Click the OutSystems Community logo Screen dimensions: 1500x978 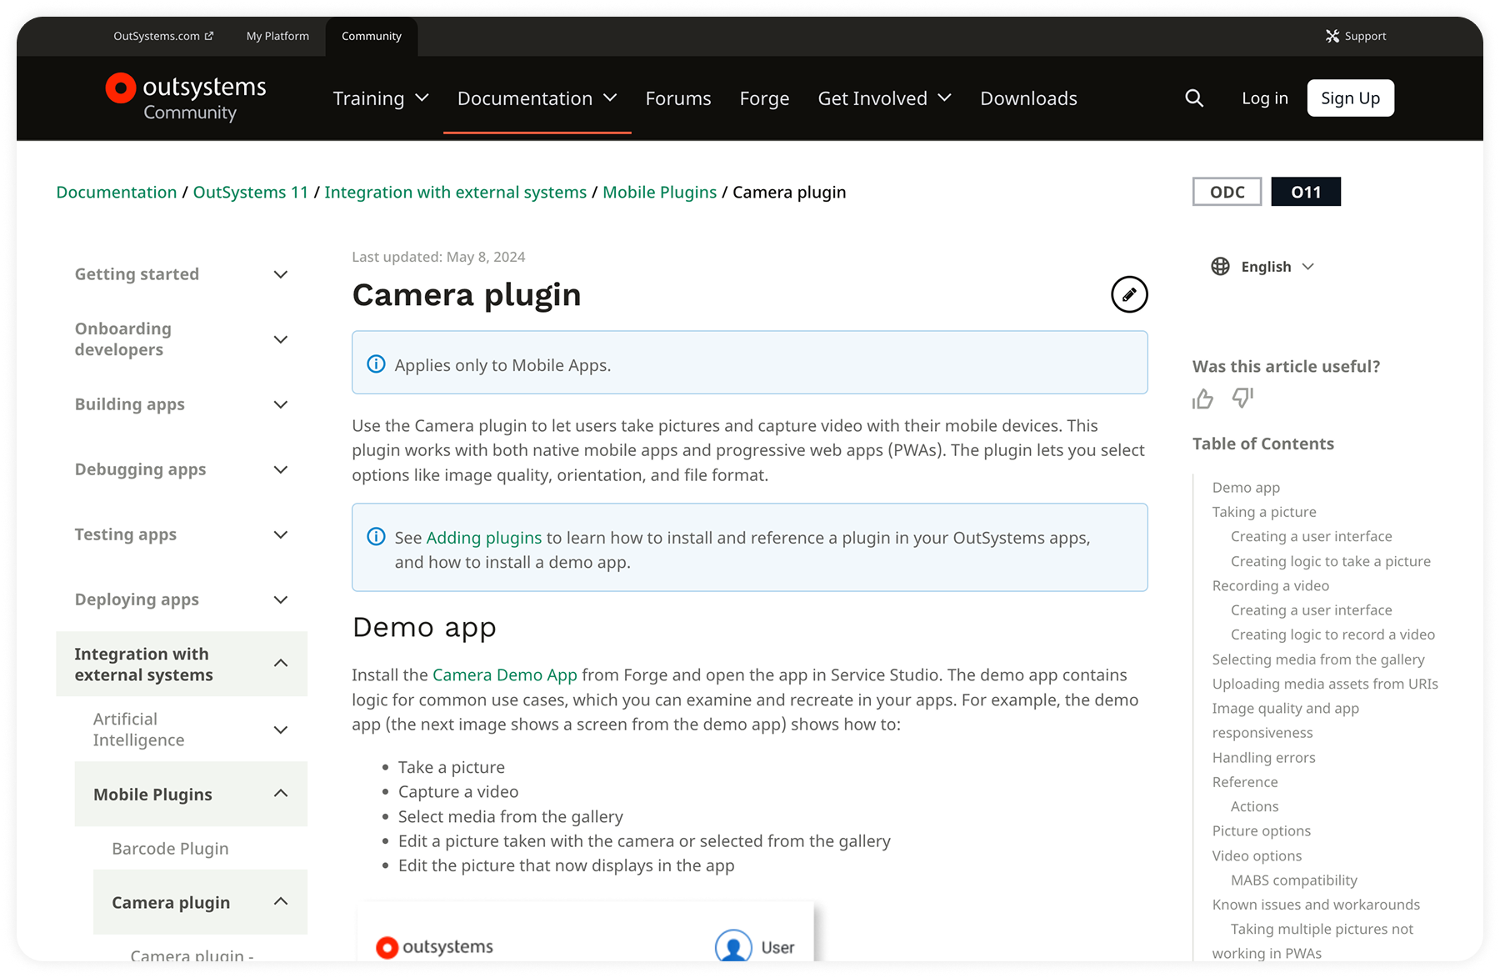(186, 98)
